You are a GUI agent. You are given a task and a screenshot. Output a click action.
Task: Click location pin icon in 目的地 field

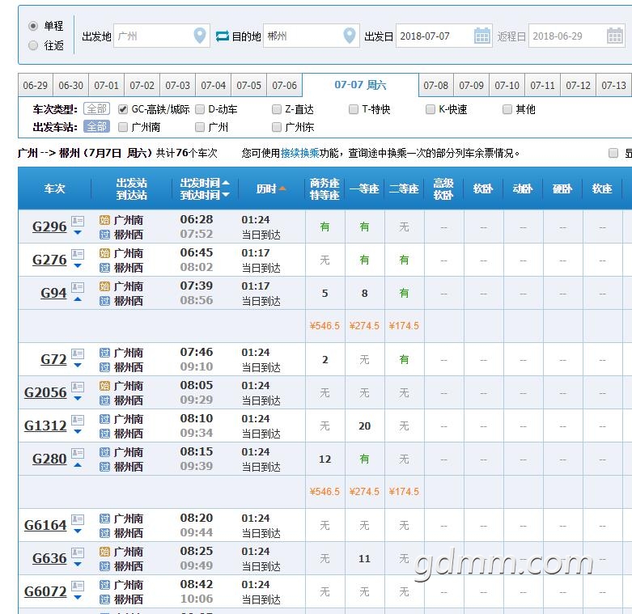pos(349,36)
